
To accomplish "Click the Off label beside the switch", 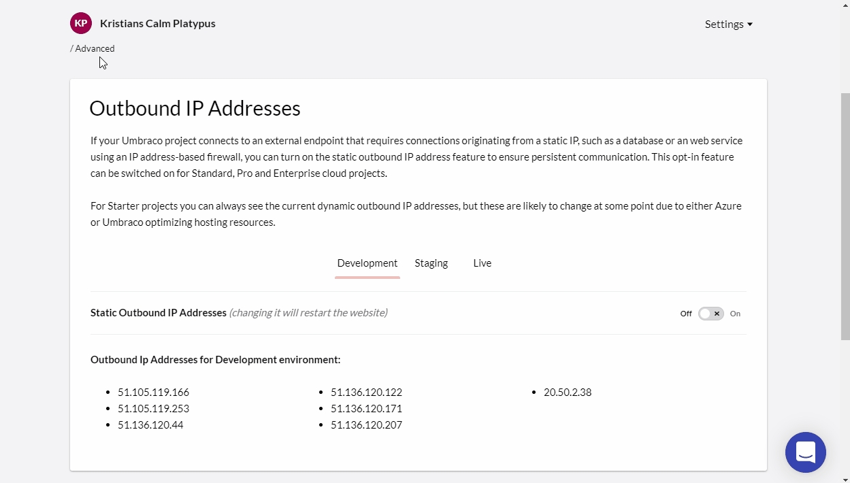I will pos(685,314).
